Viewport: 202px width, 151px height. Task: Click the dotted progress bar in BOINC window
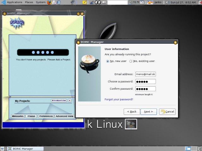click(43, 53)
